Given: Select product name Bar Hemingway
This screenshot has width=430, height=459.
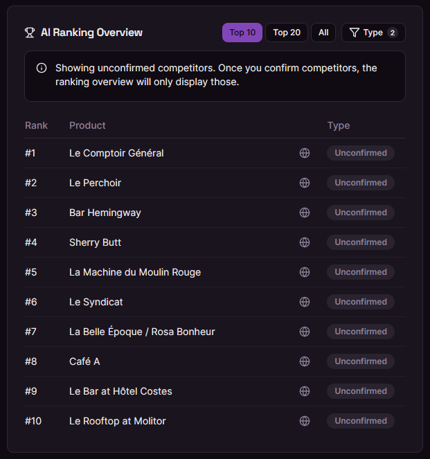Looking at the screenshot, I should pyautogui.click(x=105, y=213).
